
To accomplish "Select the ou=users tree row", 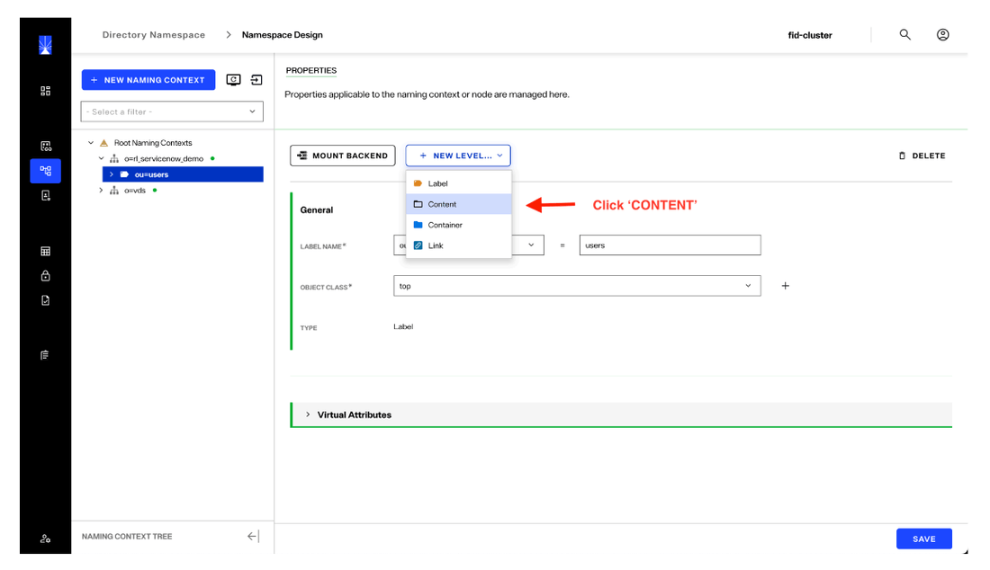I will click(183, 174).
